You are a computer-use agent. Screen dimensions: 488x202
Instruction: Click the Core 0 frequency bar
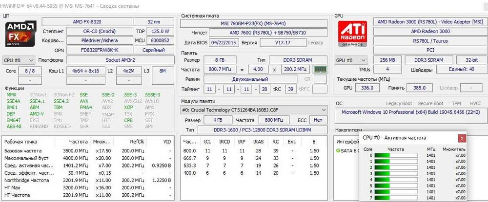[x=396, y=155]
